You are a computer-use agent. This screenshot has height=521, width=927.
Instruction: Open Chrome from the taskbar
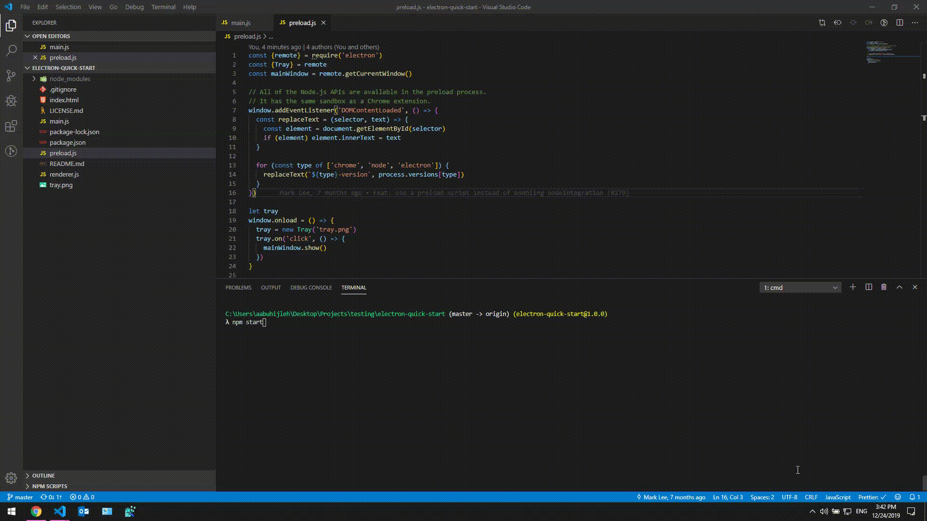pos(36,511)
